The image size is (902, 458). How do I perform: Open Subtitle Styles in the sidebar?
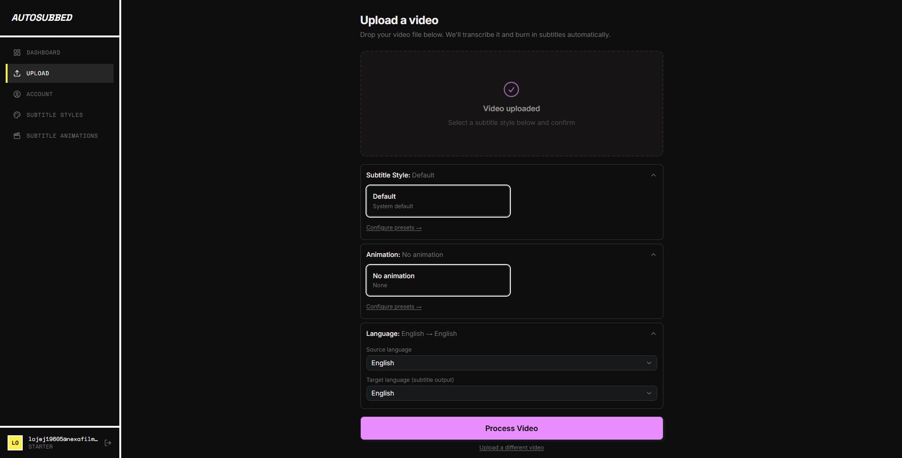click(60, 115)
